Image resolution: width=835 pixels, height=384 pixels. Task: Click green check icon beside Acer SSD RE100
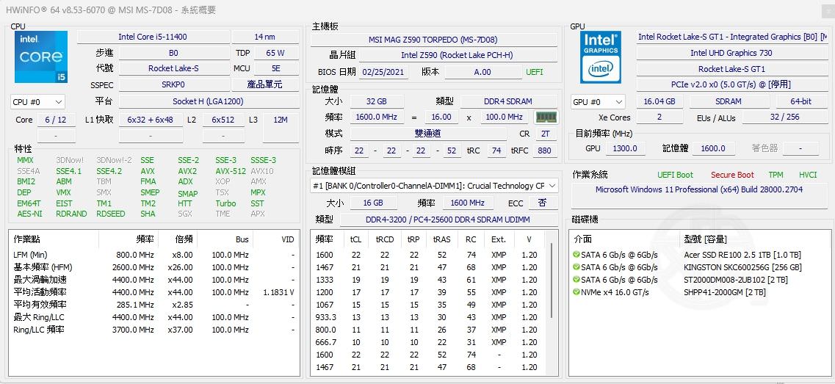[x=576, y=255]
